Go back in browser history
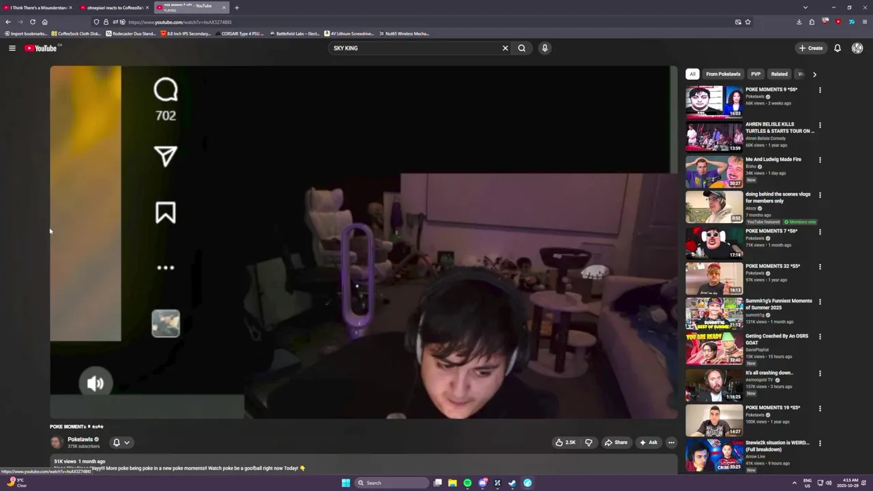The height and width of the screenshot is (491, 873). [8, 22]
